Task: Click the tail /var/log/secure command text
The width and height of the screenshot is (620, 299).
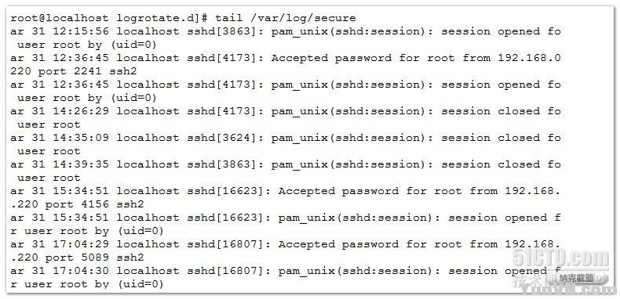Action: (286, 18)
